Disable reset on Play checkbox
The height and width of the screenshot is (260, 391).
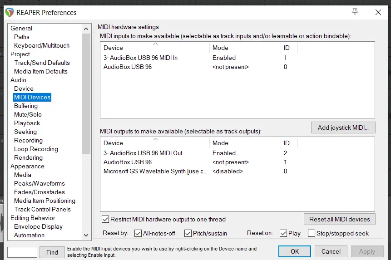pyautogui.click(x=283, y=233)
